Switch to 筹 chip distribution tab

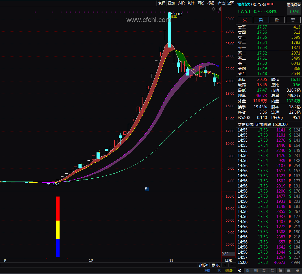[297, 270]
